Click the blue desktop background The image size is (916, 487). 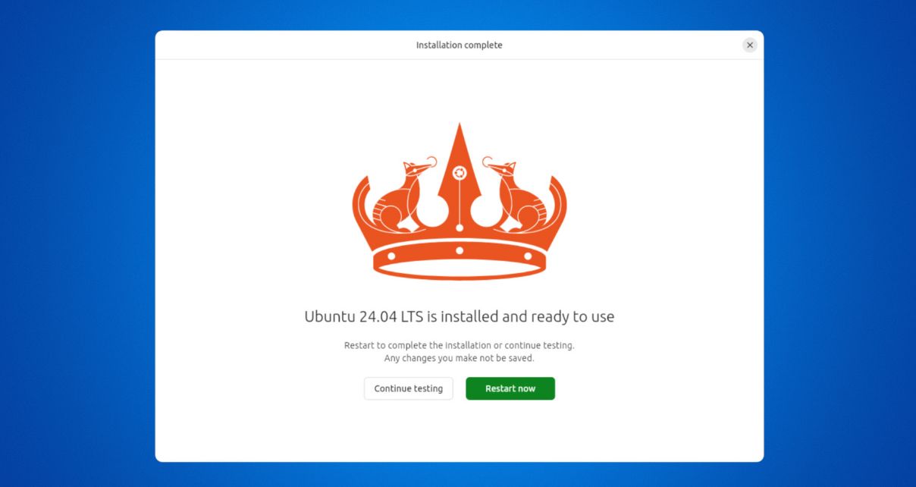(x=76, y=243)
